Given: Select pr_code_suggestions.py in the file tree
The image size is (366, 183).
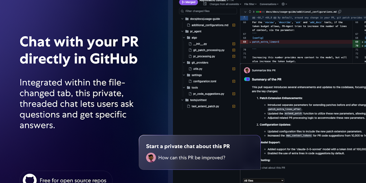Looking at the screenshot, I should pos(208,94).
